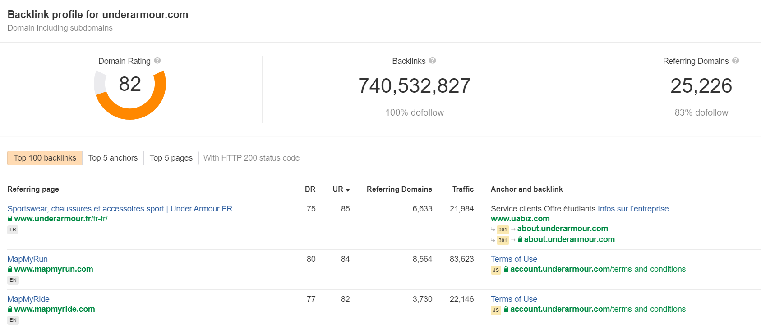761x328 pixels.
Task: Open the Referring Domains help question icon
Action: click(736, 60)
